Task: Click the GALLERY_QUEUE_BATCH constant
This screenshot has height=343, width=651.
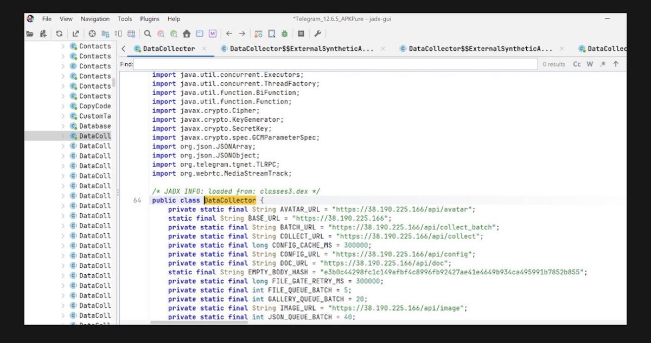Action: click(x=305, y=299)
